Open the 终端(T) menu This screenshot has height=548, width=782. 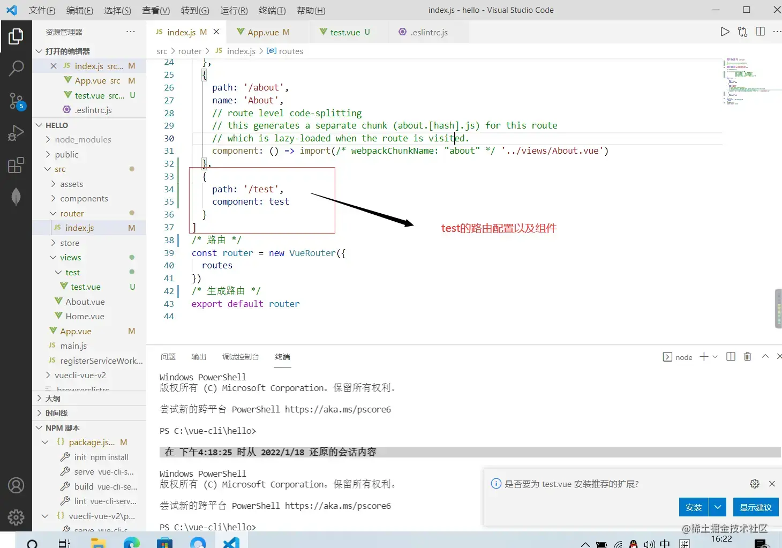(x=272, y=10)
